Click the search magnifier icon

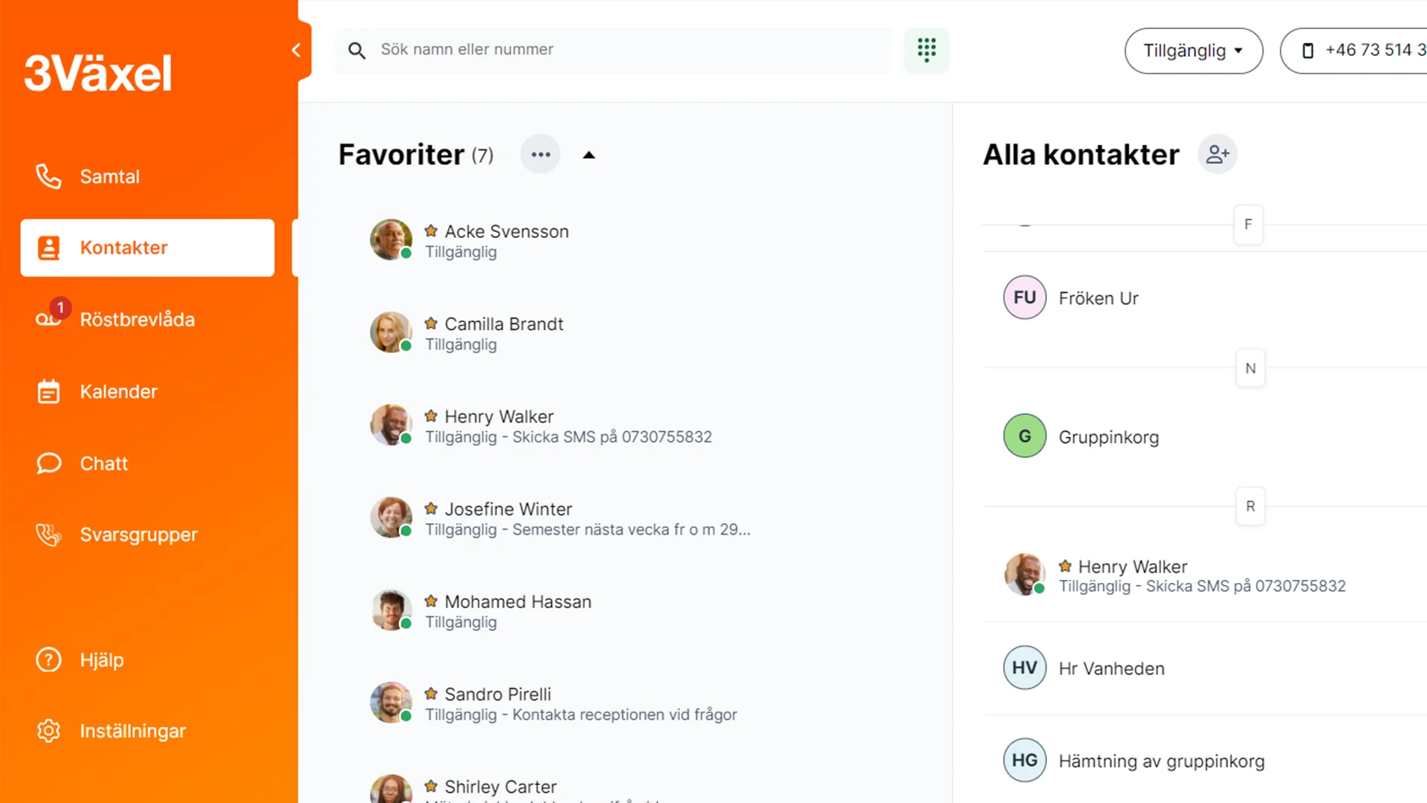coord(357,51)
